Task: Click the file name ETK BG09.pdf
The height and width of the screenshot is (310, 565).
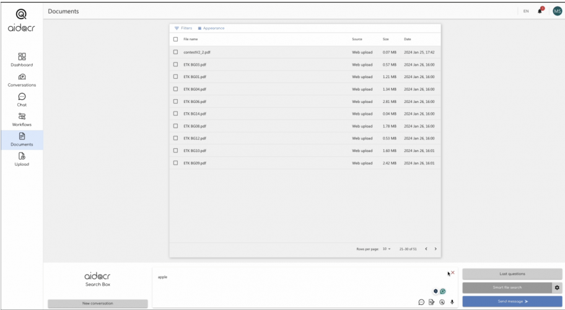Action: coord(195,163)
